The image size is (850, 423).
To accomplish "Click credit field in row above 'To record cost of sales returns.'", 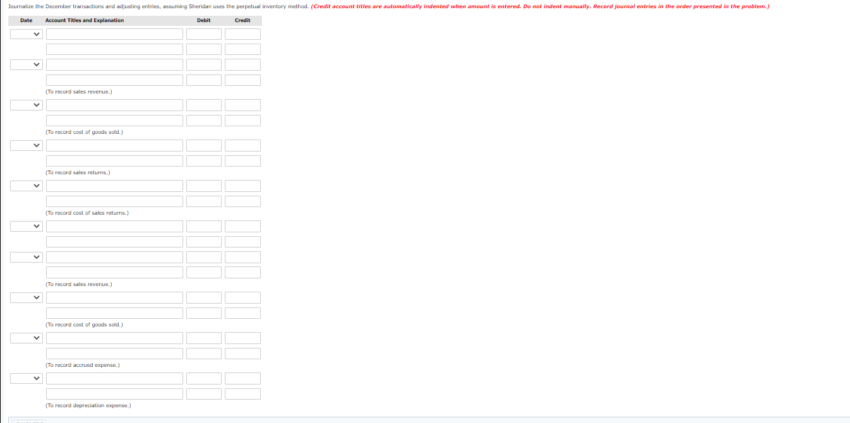I will [243, 201].
